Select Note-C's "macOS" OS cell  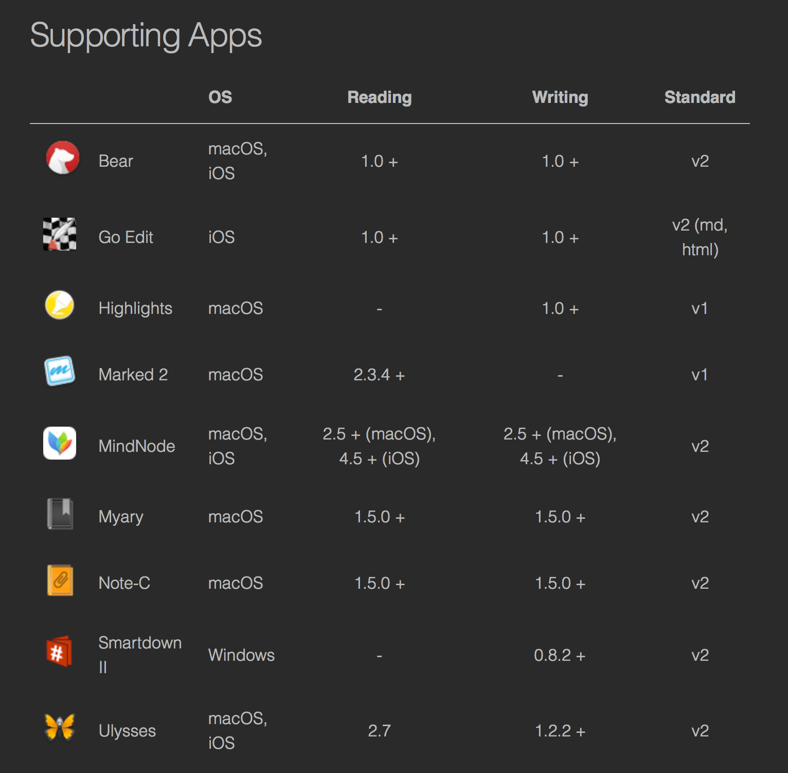tap(236, 583)
